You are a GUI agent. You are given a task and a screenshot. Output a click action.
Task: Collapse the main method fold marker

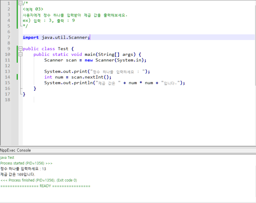pos(21,54)
